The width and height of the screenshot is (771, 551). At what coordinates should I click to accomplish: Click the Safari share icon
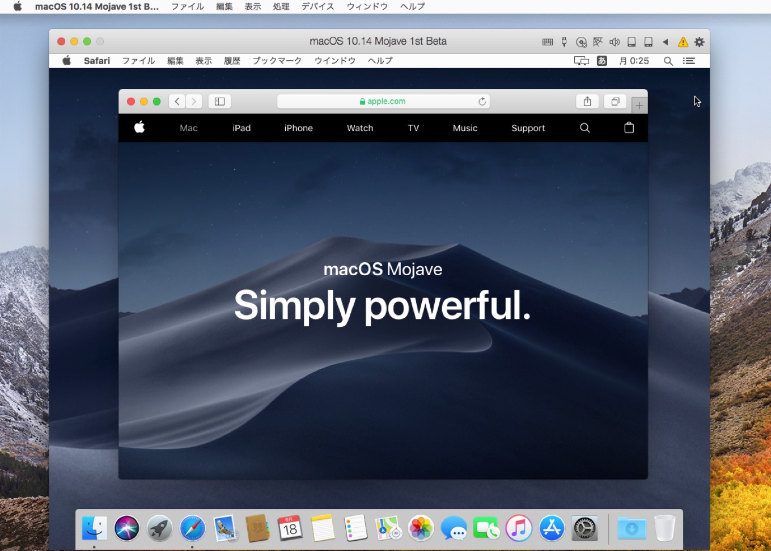click(x=587, y=102)
